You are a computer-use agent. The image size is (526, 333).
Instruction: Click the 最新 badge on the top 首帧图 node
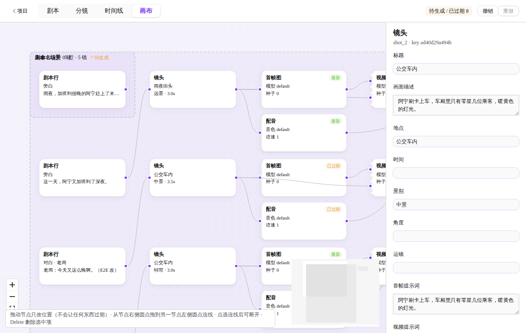[336, 78]
